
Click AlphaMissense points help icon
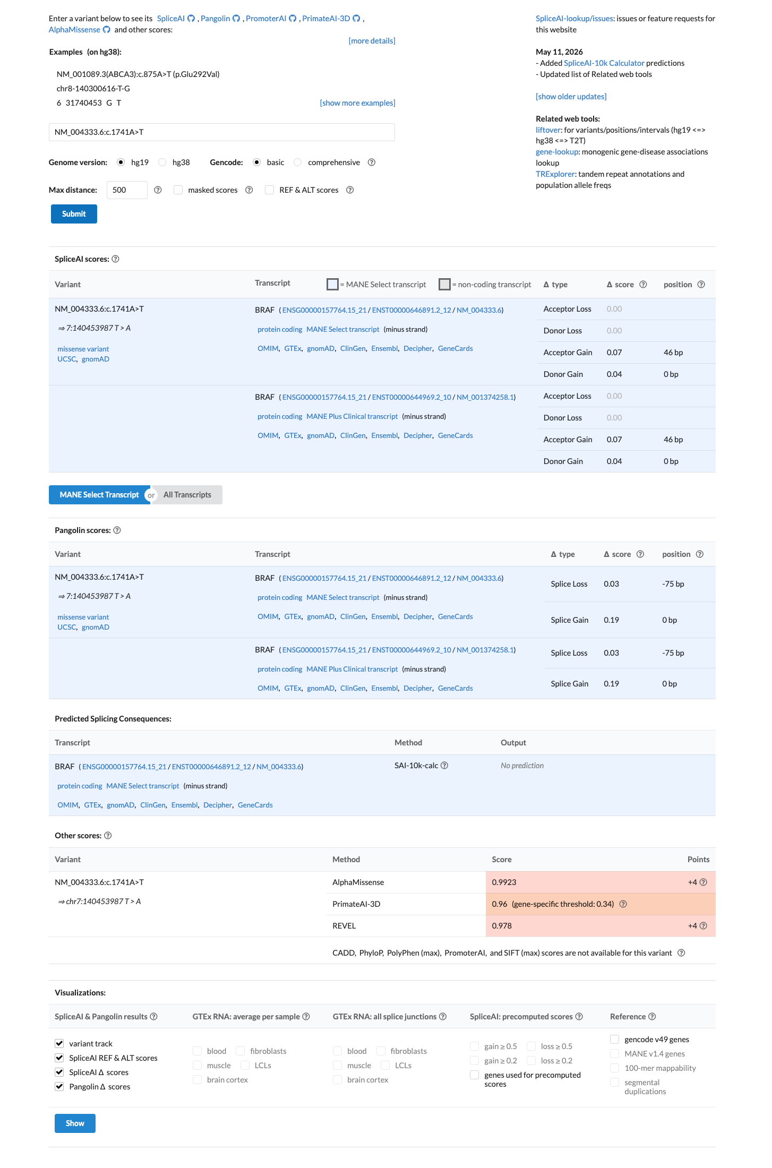tap(703, 882)
